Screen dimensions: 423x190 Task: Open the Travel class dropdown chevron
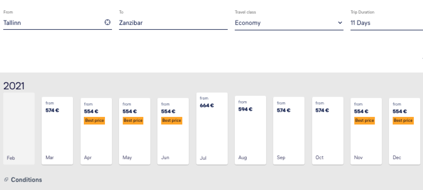point(340,23)
